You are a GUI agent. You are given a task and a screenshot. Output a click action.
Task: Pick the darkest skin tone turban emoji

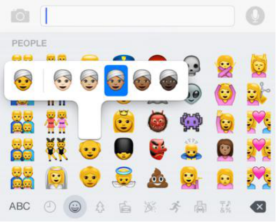point(169,80)
